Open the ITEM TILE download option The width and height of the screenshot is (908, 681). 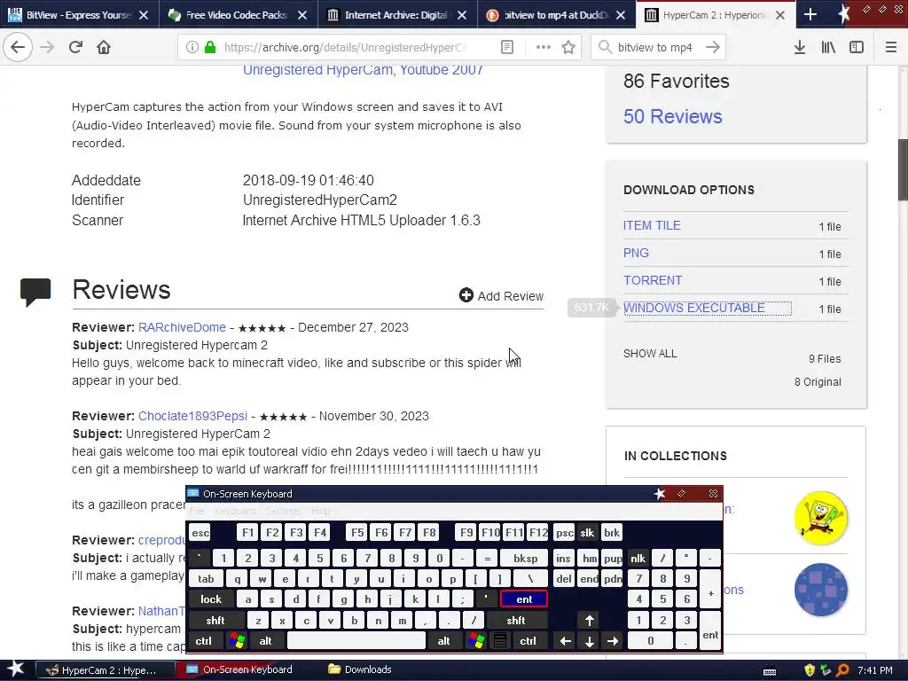[652, 225]
